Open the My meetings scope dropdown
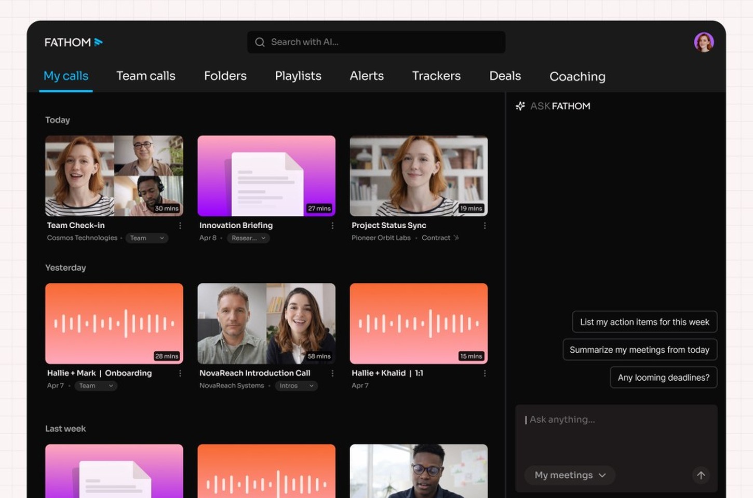Screen dimensions: 753x498 pyautogui.click(x=570, y=475)
